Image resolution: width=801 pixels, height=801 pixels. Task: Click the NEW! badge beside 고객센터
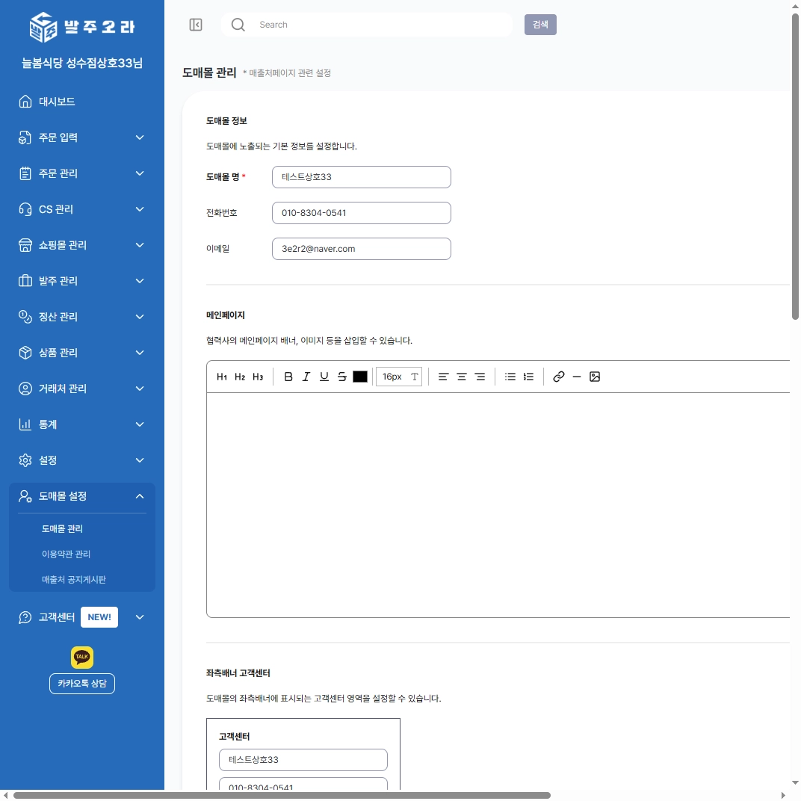tap(99, 617)
